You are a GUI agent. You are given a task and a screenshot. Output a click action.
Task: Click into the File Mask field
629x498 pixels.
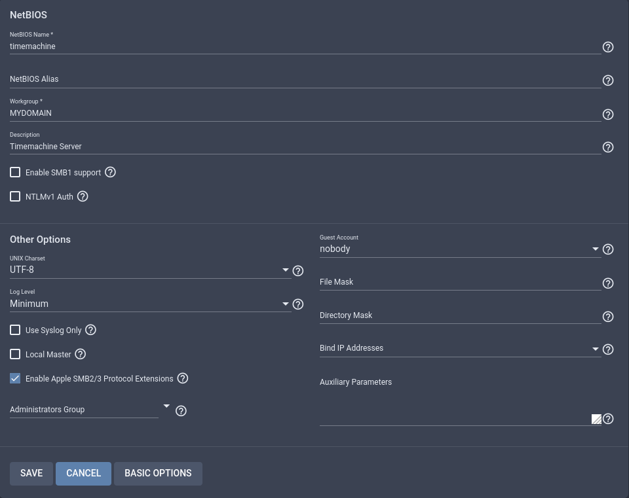point(460,282)
